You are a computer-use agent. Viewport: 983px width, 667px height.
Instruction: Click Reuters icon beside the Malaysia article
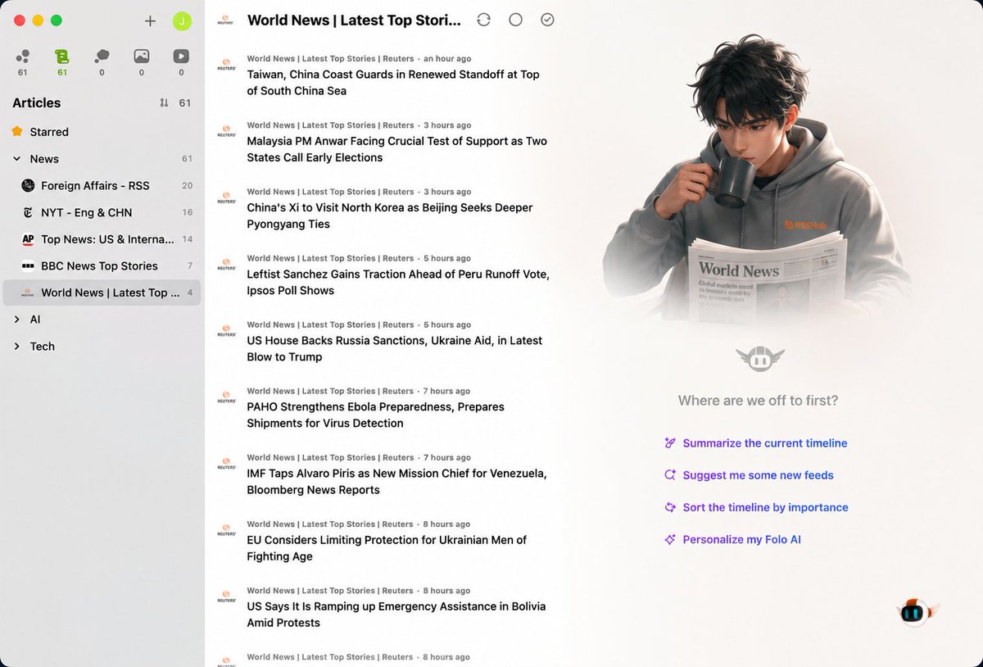pyautogui.click(x=226, y=130)
